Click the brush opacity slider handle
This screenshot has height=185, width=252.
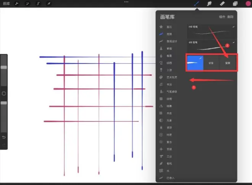(4, 103)
